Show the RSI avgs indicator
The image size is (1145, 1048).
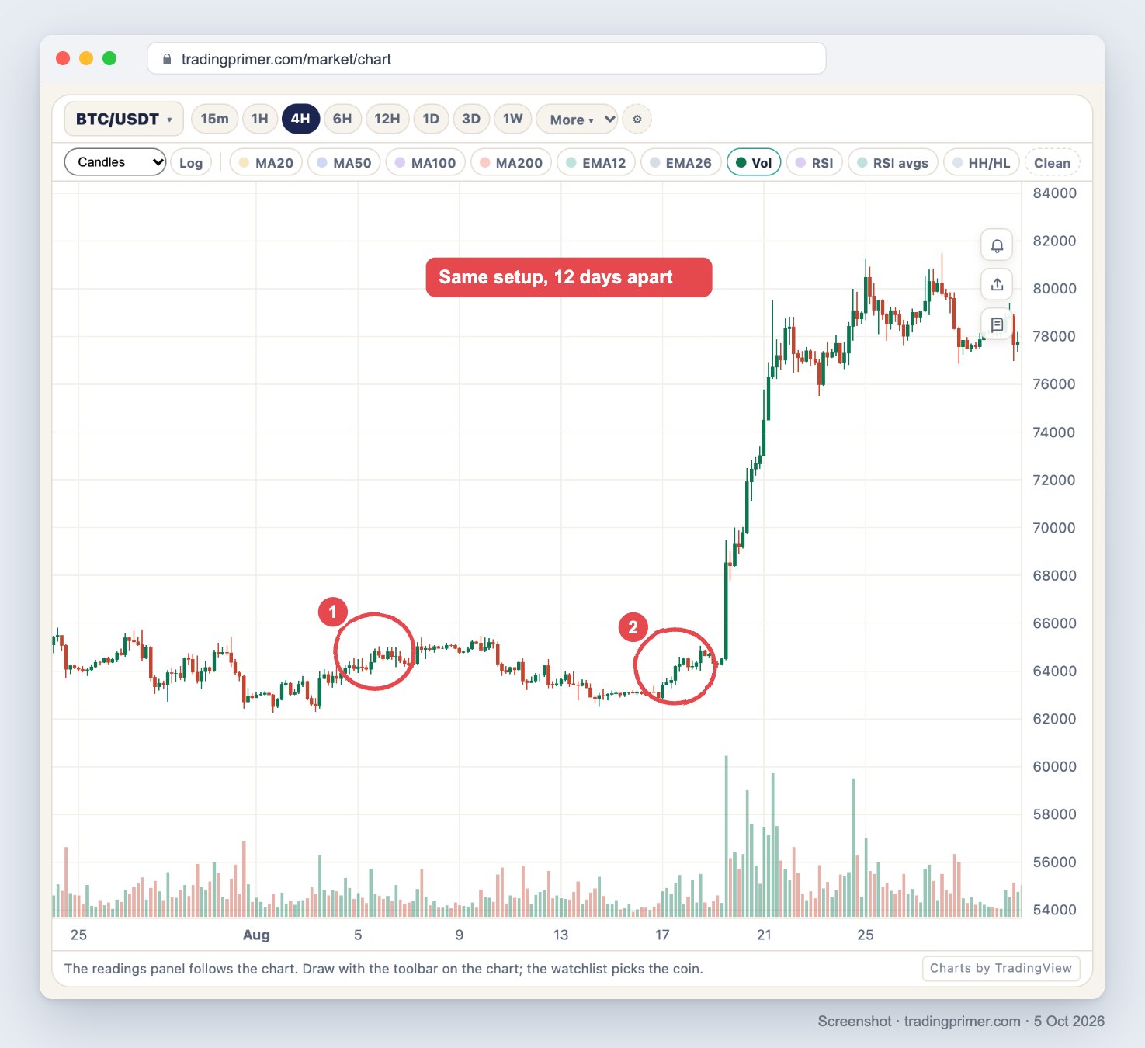pos(893,163)
